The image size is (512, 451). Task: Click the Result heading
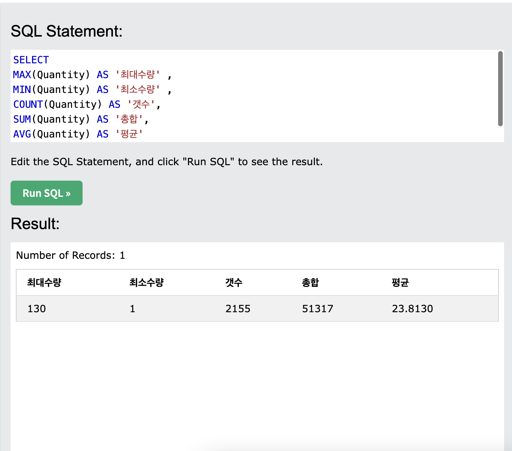click(x=35, y=224)
